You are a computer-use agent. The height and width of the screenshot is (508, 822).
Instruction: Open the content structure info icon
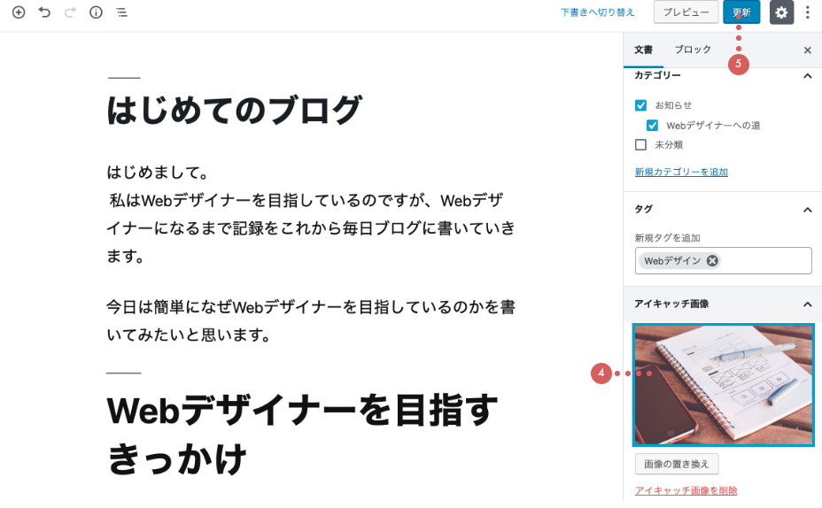click(x=96, y=12)
